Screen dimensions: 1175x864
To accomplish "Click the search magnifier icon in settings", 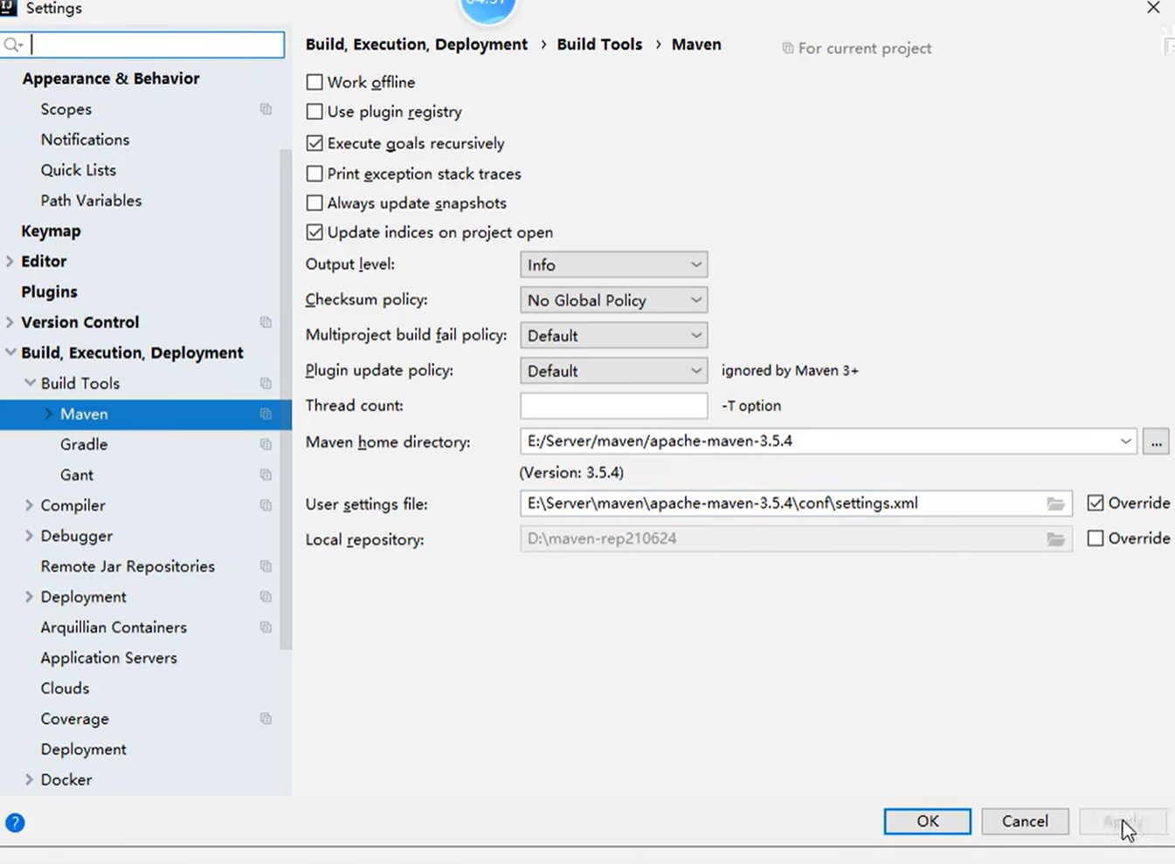I will pyautogui.click(x=13, y=45).
